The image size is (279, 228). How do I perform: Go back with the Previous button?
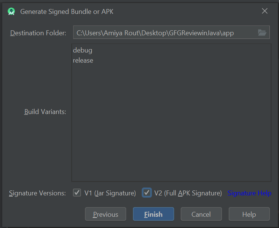[x=105, y=214]
